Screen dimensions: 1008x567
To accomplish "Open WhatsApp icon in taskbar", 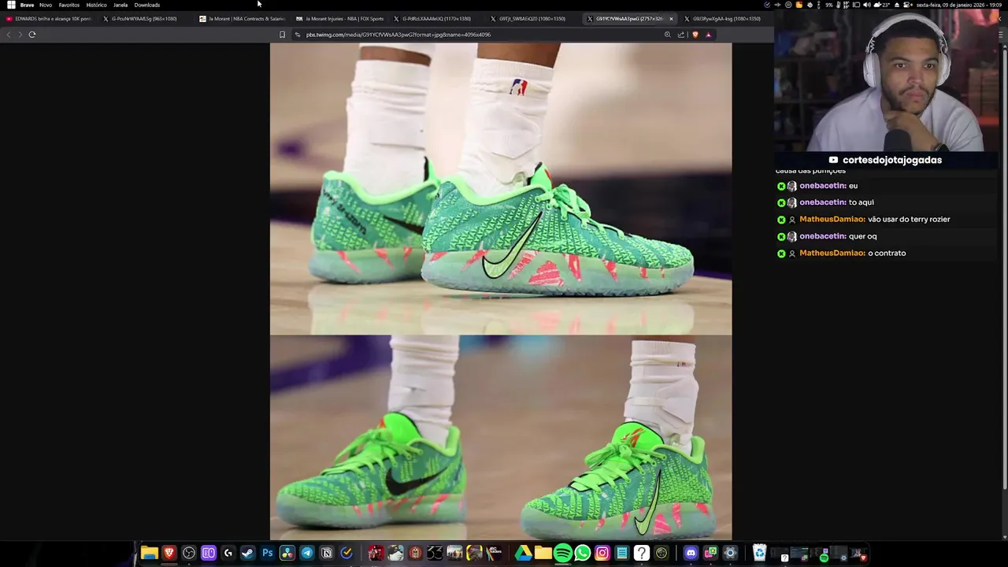I will [x=583, y=553].
